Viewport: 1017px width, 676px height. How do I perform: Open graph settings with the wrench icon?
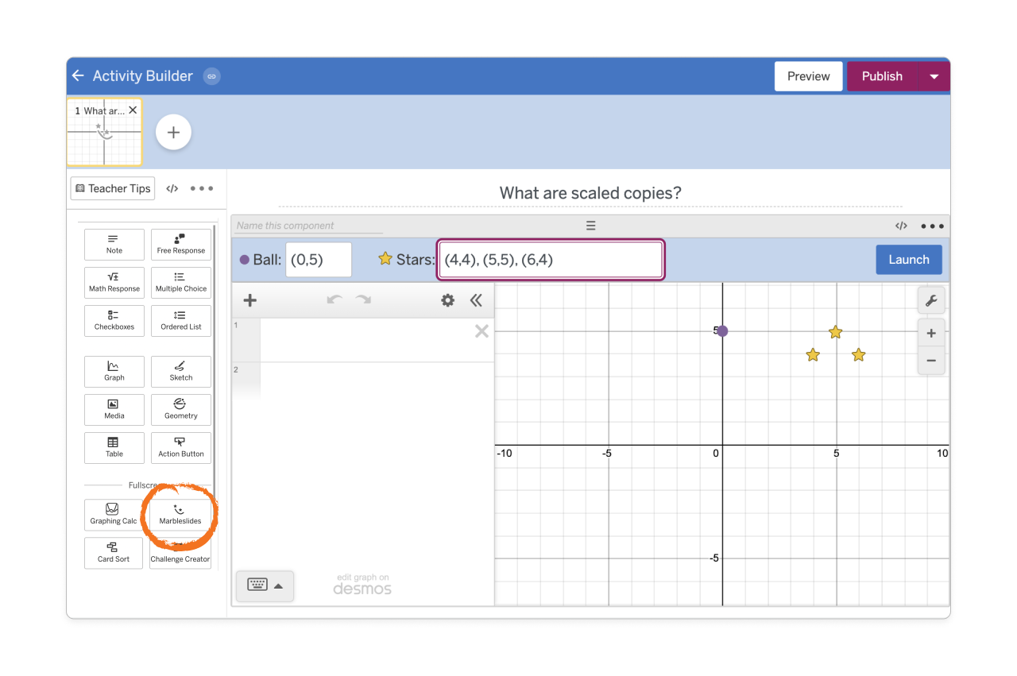pos(930,299)
